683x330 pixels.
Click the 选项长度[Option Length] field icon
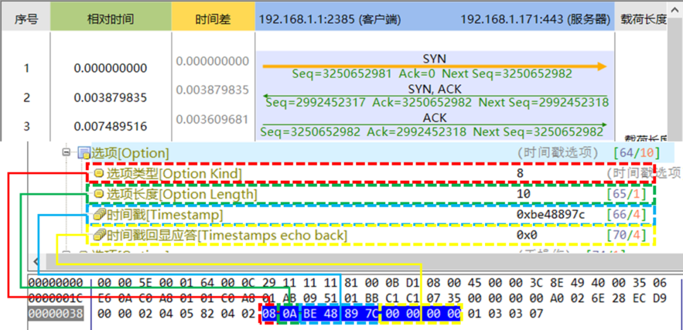(99, 194)
